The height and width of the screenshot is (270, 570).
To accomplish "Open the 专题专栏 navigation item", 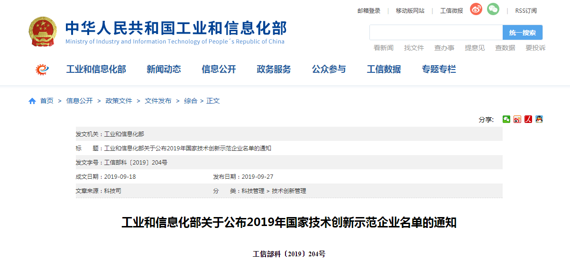I will pos(439,70).
